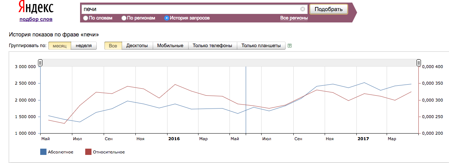
Task: Click the left range slider handle
Action: (x=40, y=63)
